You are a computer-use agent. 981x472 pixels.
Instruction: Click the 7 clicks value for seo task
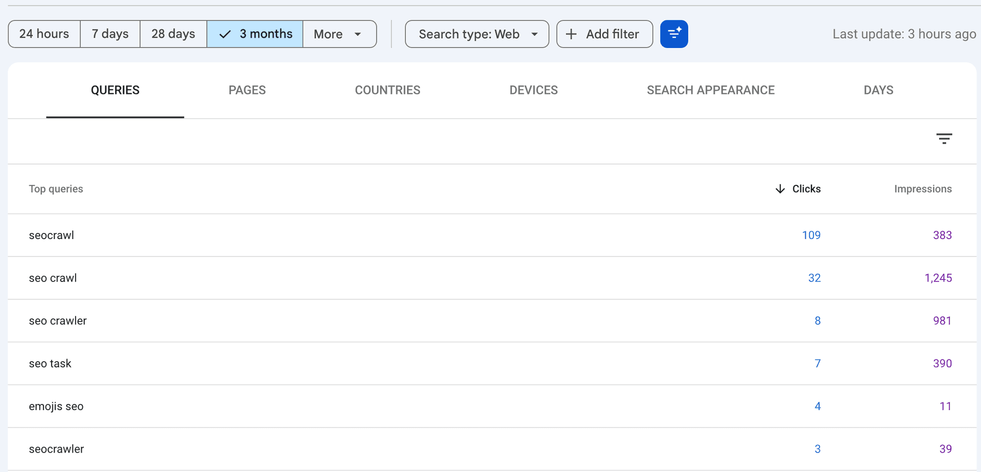(818, 364)
